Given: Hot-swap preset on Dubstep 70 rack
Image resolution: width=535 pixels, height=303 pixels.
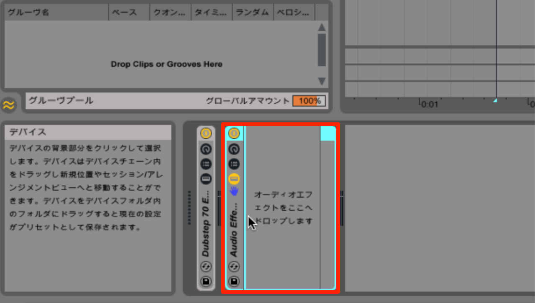Looking at the screenshot, I should coord(206,266).
